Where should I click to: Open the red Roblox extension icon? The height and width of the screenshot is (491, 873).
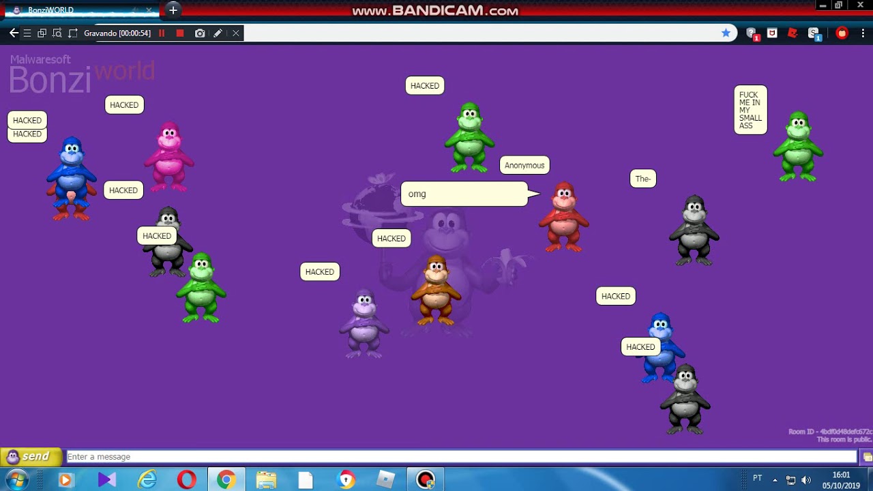pos(793,33)
